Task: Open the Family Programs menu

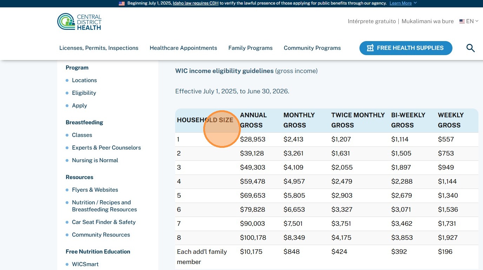Action: point(250,48)
